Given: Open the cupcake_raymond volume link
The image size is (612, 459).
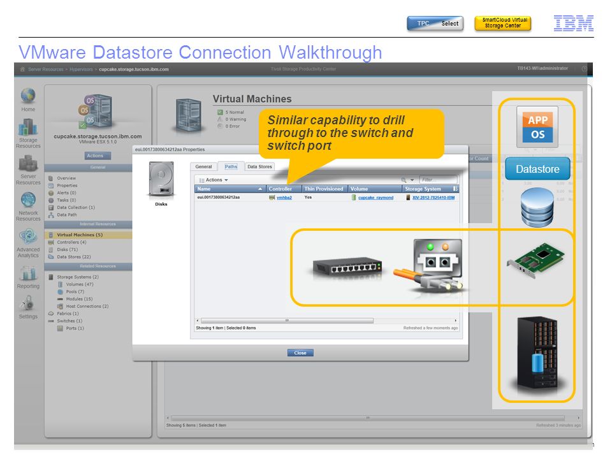Looking at the screenshot, I should click(x=376, y=198).
